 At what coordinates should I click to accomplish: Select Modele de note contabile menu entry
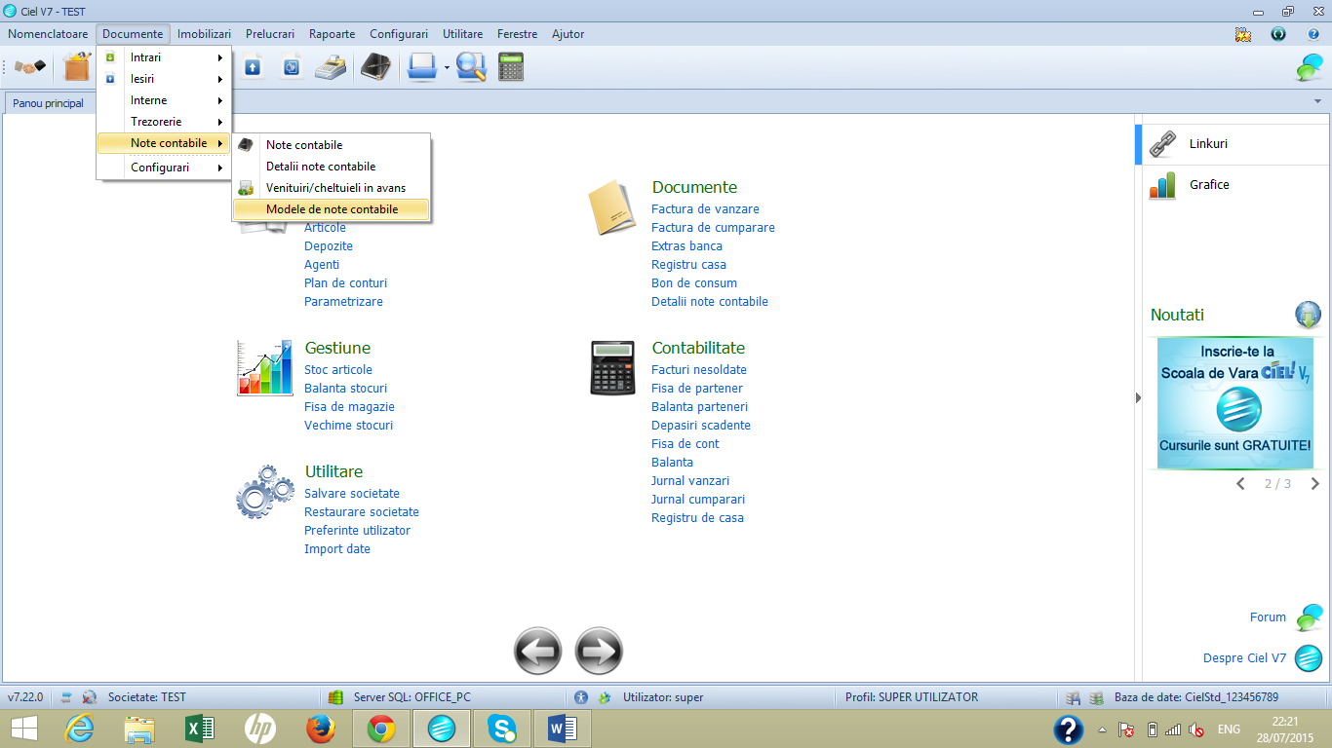click(x=331, y=208)
